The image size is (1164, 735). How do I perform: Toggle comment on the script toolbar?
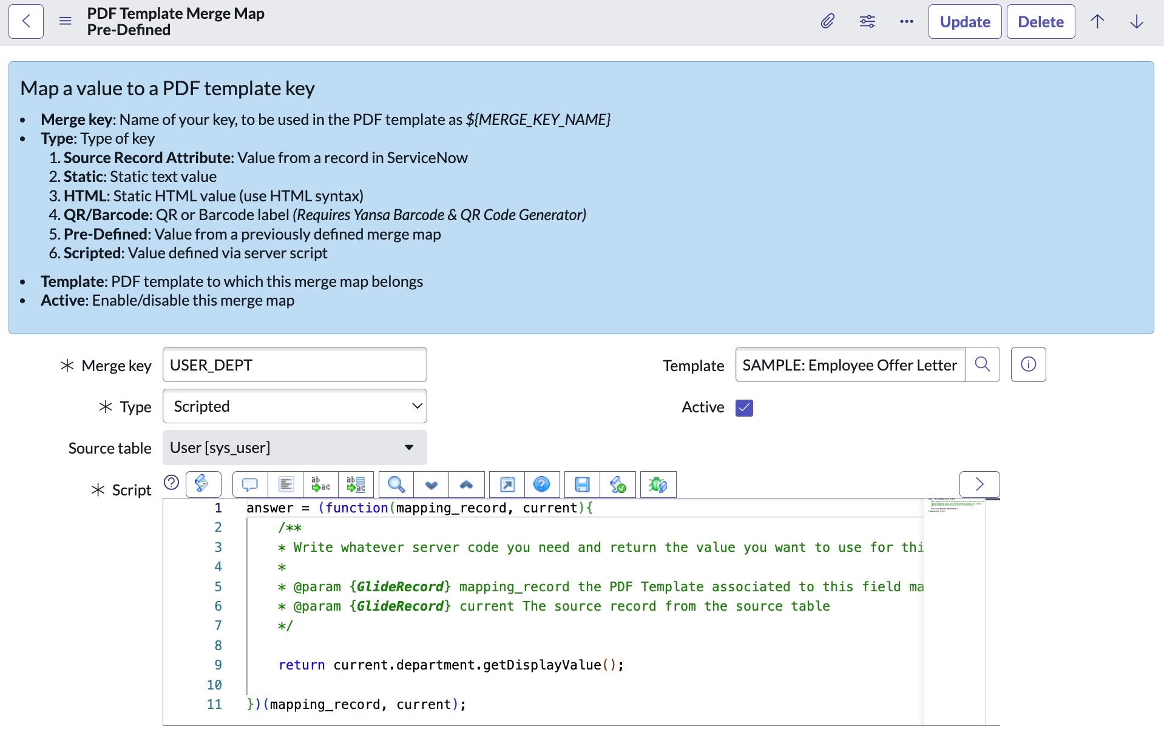[x=250, y=485]
